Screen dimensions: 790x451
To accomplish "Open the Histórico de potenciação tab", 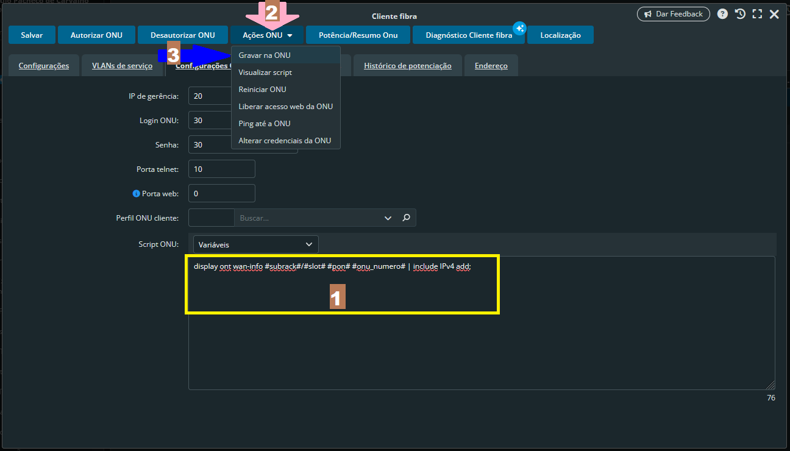I will (x=407, y=66).
